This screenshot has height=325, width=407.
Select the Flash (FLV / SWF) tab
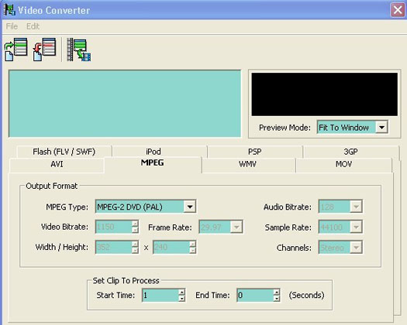click(x=64, y=152)
